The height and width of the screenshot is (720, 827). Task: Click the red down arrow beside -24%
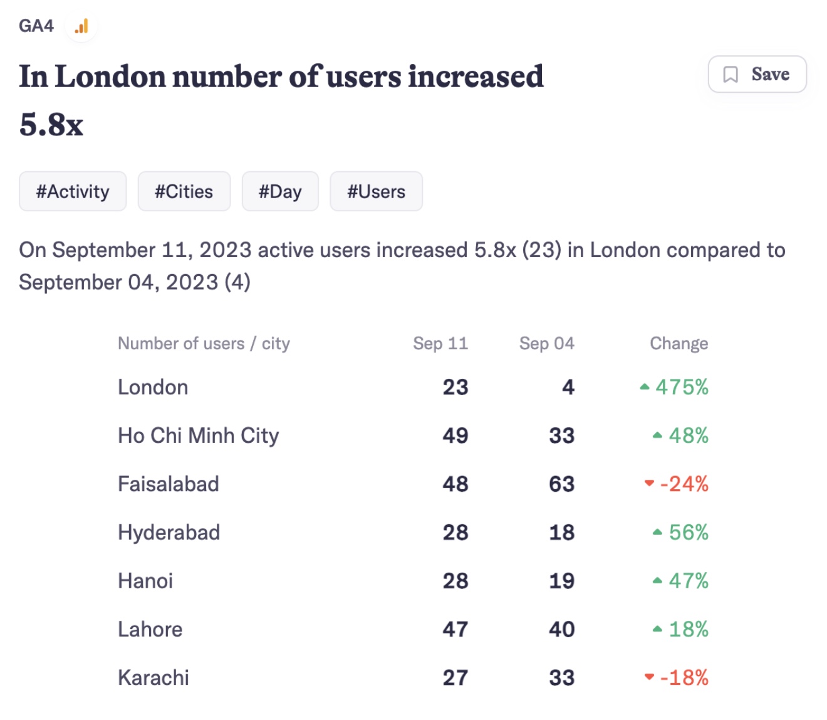649,483
